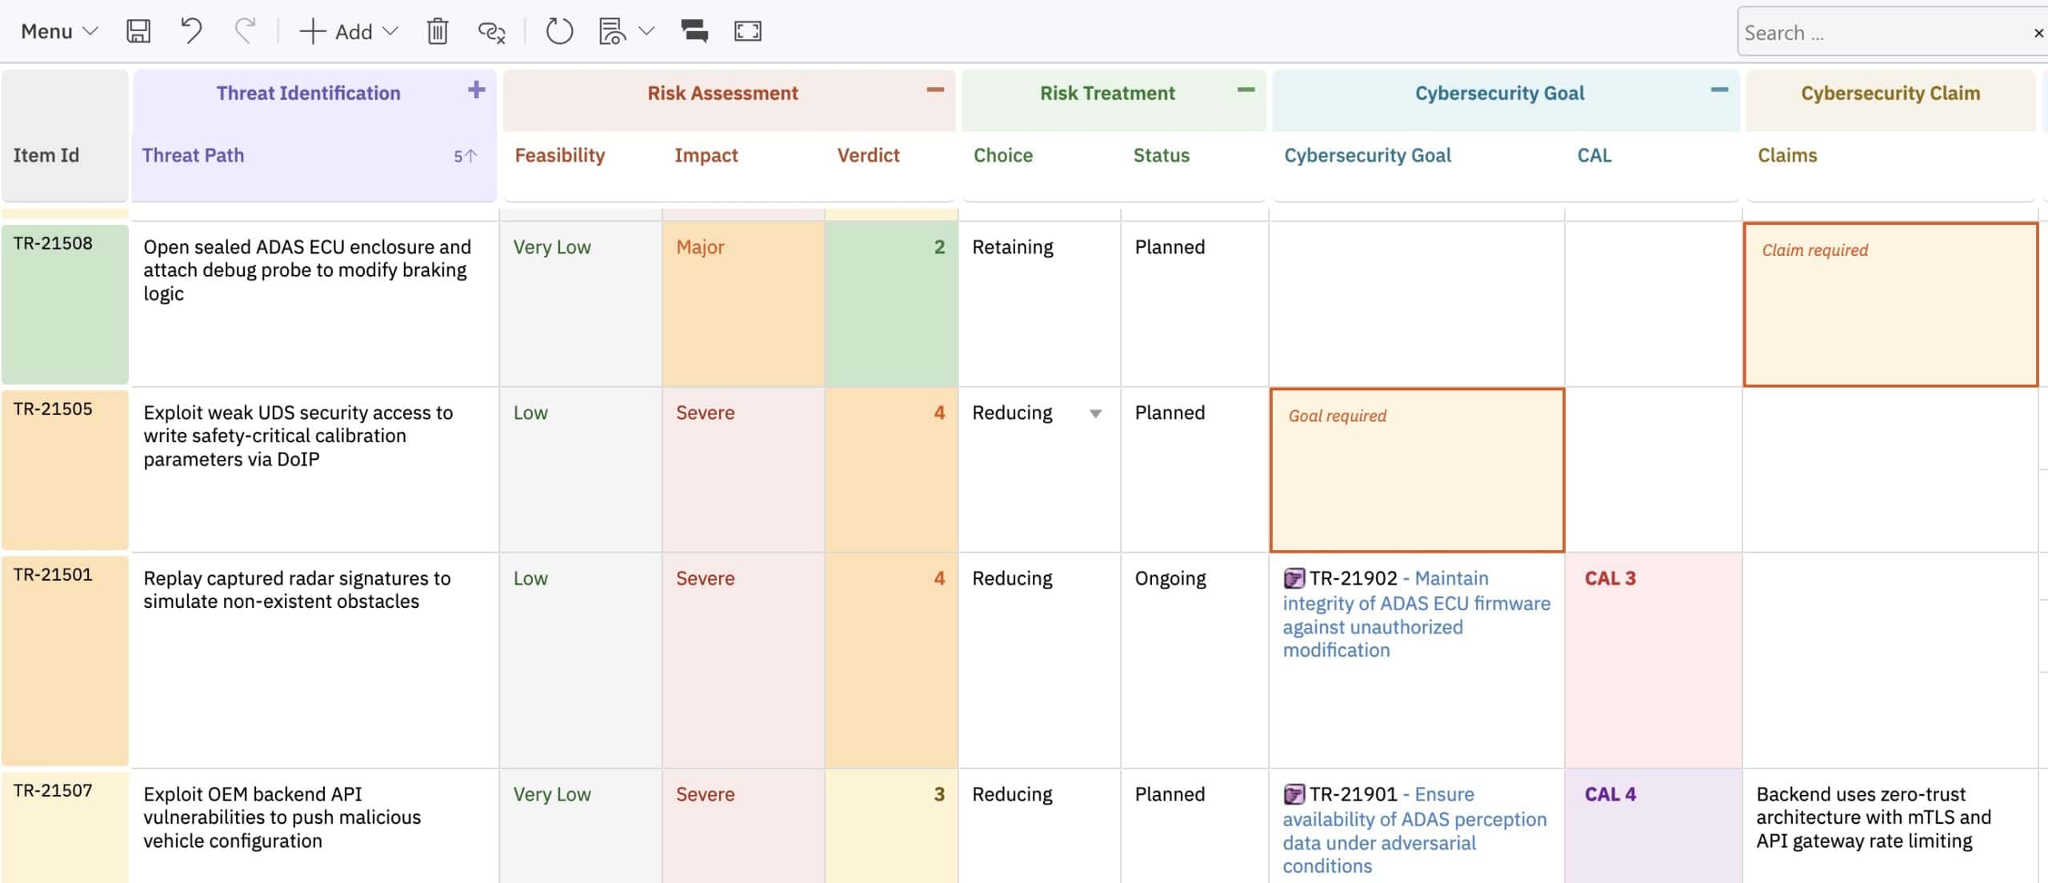Open the Reducing choice dropdown arrow
Viewport: 2048px width, 883px height.
pos(1095,414)
